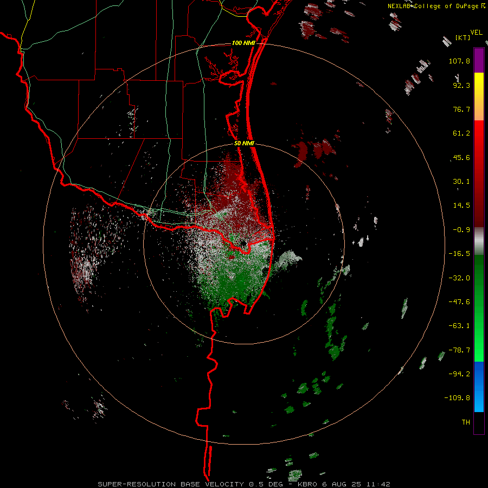Click the -32.0 velocity scale value
The image size is (488, 488).
(x=459, y=278)
